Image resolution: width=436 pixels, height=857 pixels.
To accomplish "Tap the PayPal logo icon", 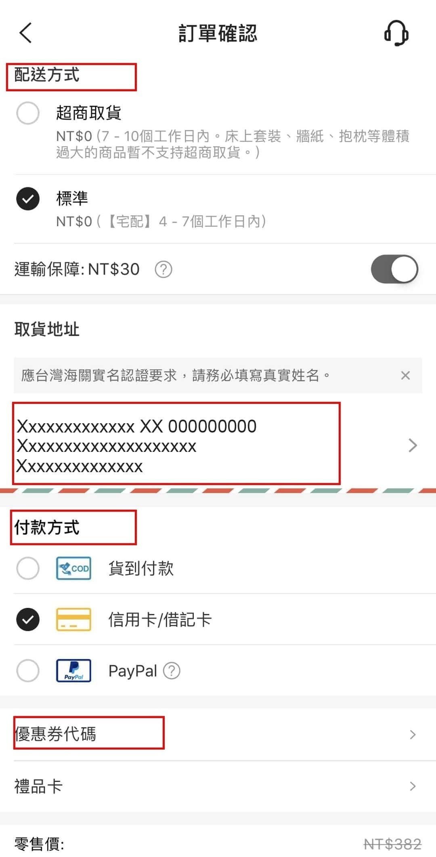I will coord(73,670).
